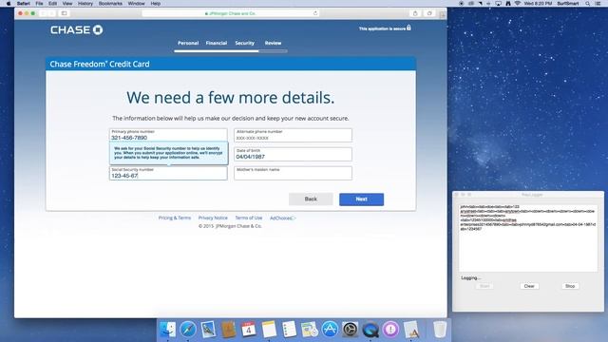Open the Terms of Use link
Screen dimensions: 608x342
[x=249, y=218]
